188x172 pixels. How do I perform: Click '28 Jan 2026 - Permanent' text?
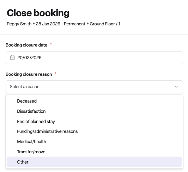(x=61, y=24)
